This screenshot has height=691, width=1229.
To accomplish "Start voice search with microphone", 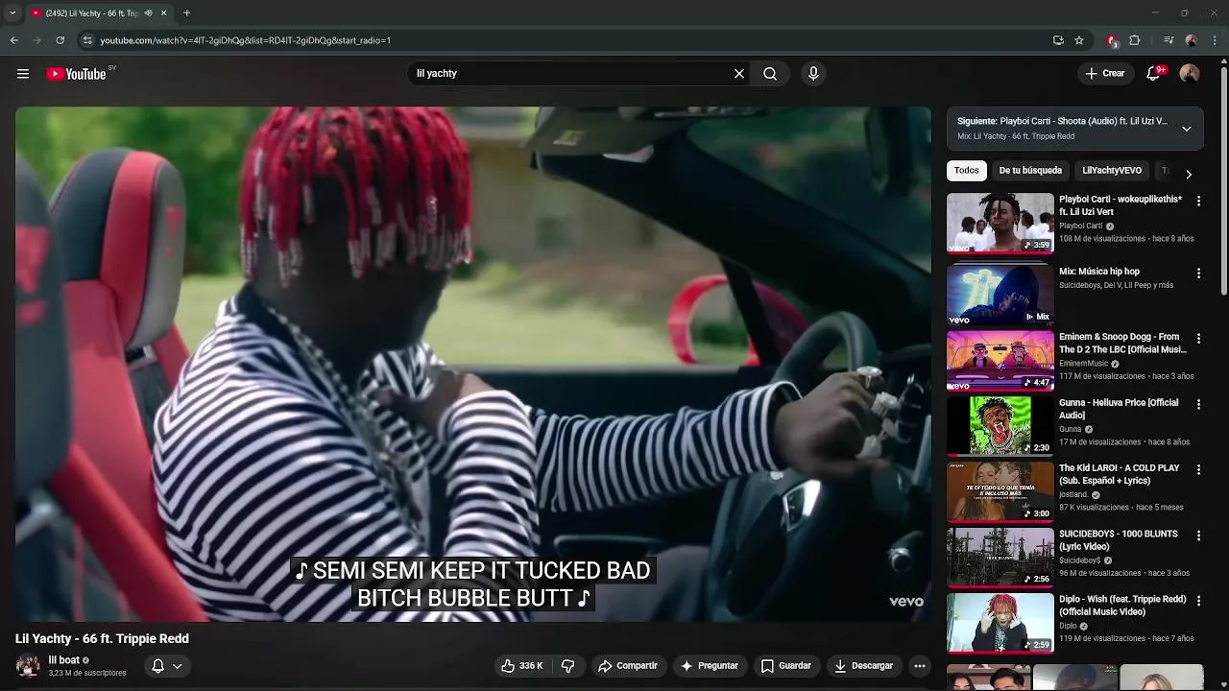I will [x=813, y=74].
